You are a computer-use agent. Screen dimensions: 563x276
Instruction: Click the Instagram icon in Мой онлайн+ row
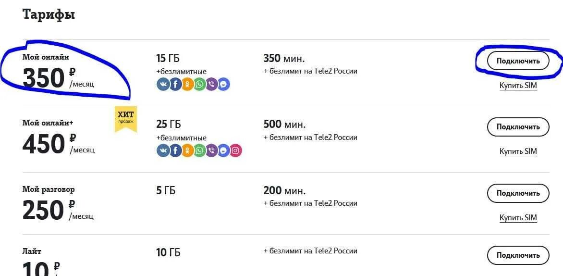[235, 151]
